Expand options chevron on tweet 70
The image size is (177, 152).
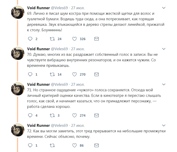pos(164,49)
